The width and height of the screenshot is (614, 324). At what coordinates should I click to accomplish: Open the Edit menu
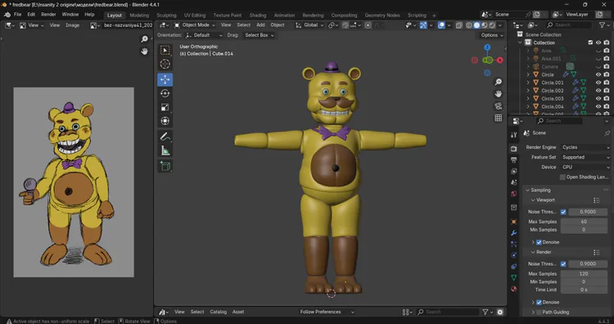31,15
